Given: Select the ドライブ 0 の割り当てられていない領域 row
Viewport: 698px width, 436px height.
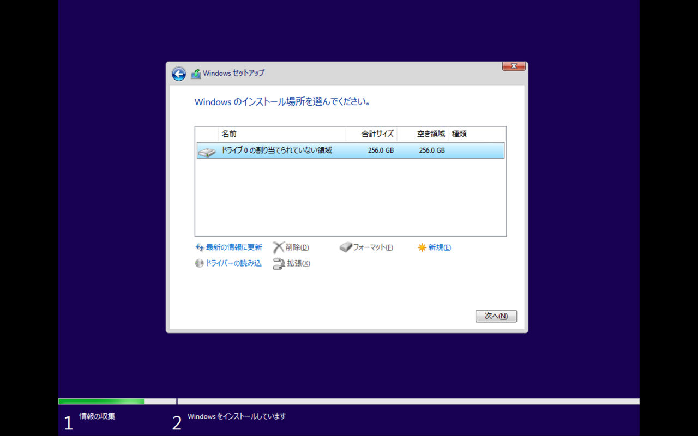Looking at the screenshot, I should click(x=351, y=150).
